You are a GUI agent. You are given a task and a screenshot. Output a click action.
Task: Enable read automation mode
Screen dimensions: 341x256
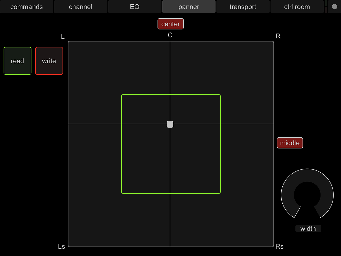tap(17, 61)
